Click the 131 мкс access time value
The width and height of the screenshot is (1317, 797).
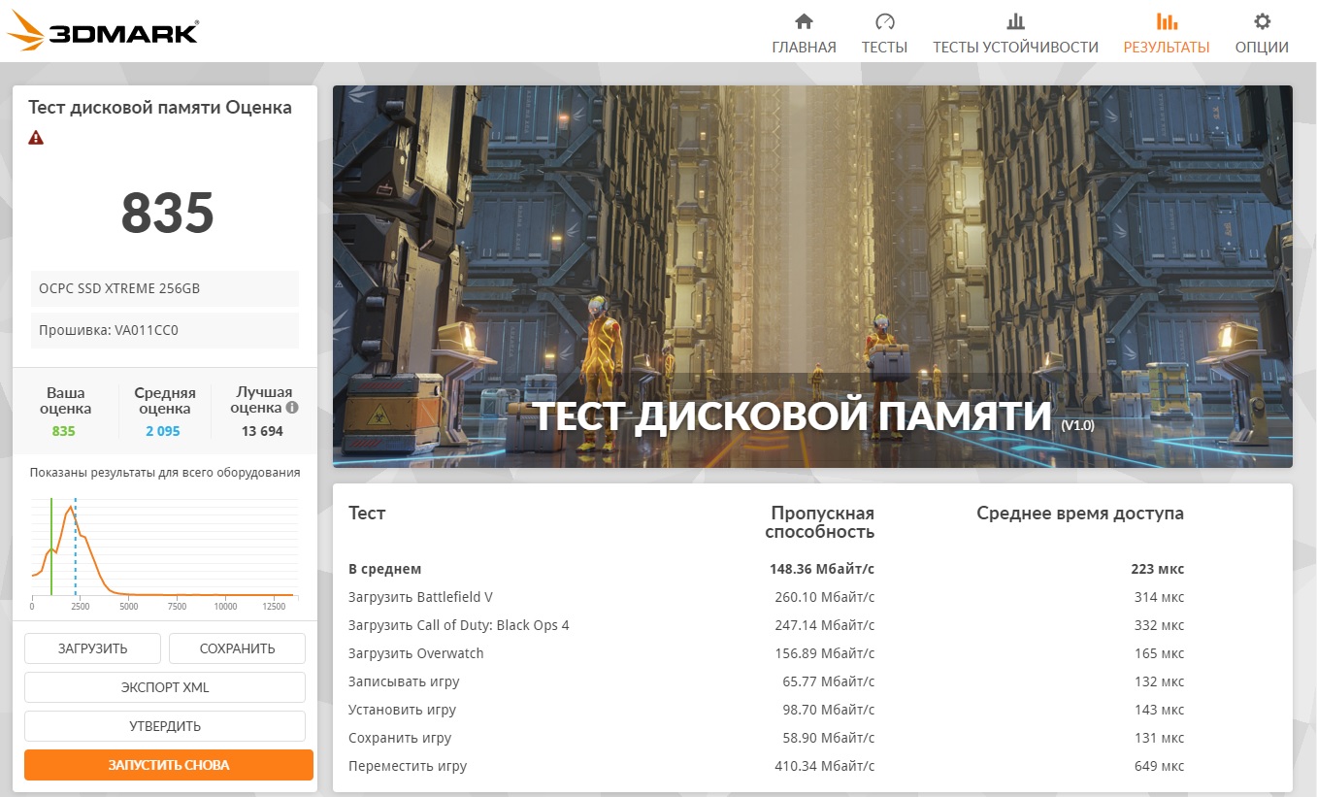(1159, 738)
